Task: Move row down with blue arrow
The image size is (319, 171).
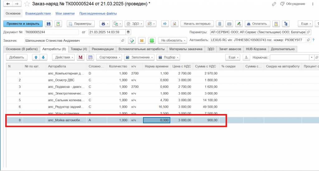Action: coord(43,57)
